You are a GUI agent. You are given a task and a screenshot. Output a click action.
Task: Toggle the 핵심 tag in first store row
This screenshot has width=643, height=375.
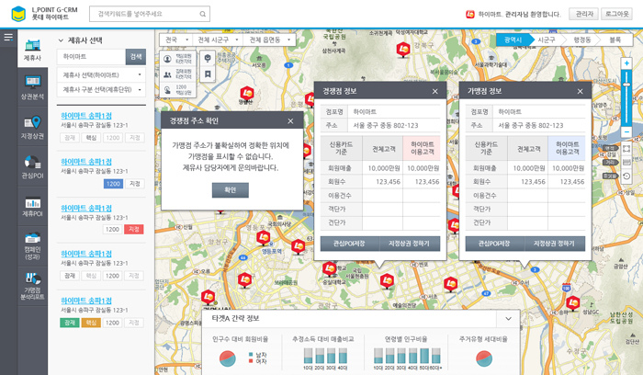(91, 138)
